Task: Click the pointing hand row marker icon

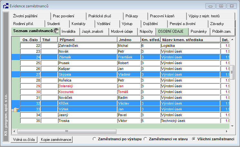Action: [15, 109]
